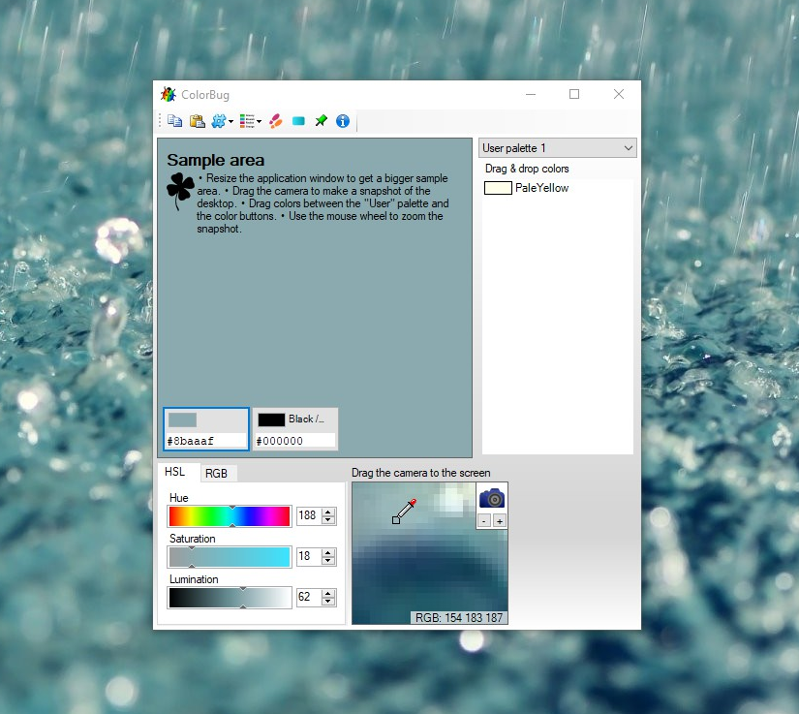The image size is (799, 714).
Task: Click the ColorBug app icon in title bar
Action: [x=169, y=94]
